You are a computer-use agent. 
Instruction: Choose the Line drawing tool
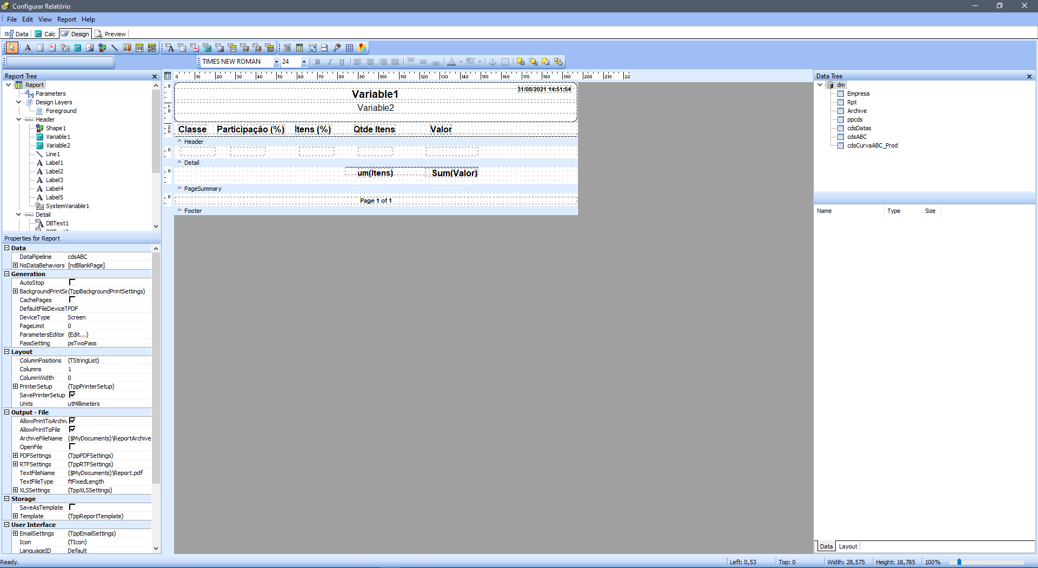coord(115,48)
